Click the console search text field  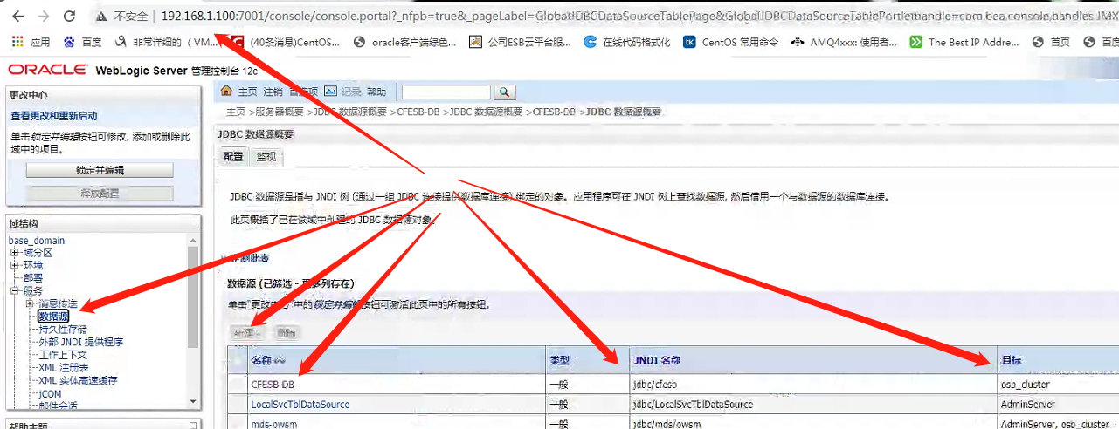click(x=446, y=92)
